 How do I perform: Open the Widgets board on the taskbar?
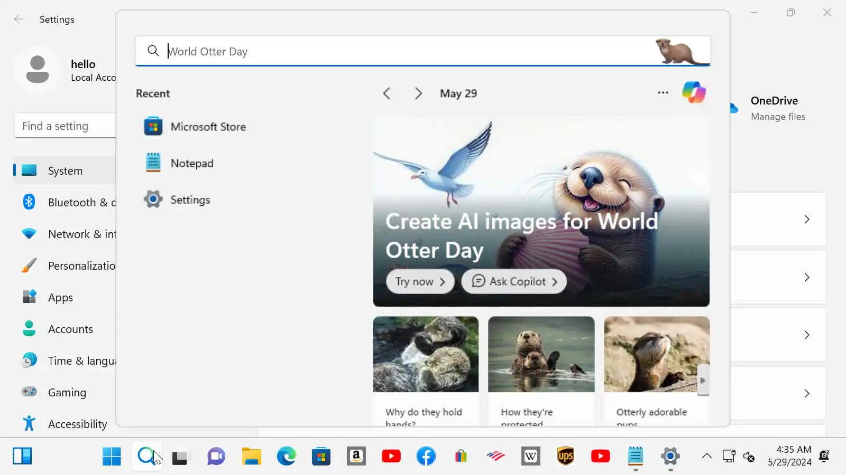point(22,456)
